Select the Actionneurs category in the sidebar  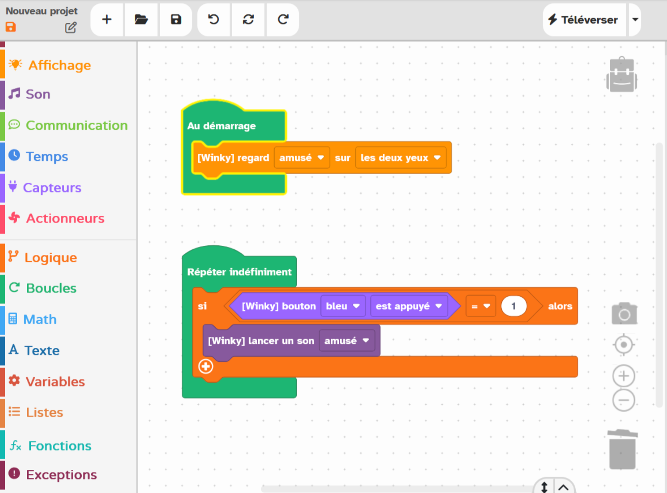(65, 218)
